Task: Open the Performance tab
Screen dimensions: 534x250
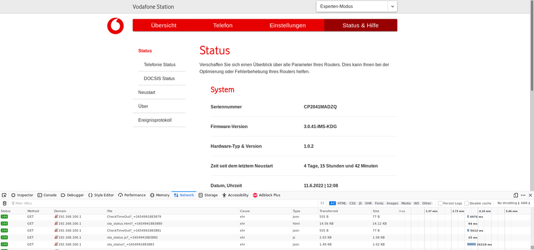Action: point(132,195)
